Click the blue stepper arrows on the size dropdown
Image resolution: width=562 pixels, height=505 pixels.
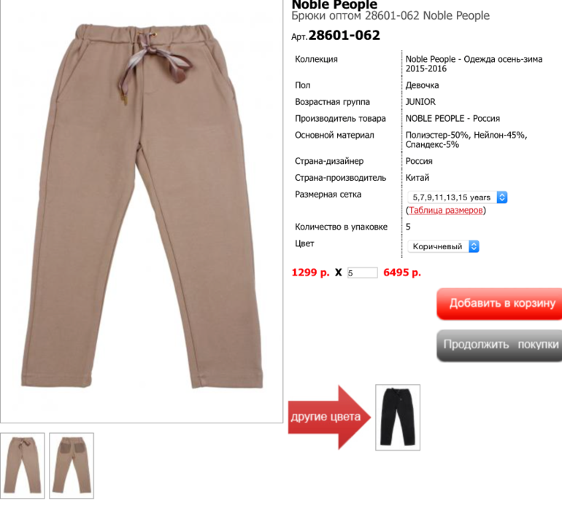click(x=502, y=197)
